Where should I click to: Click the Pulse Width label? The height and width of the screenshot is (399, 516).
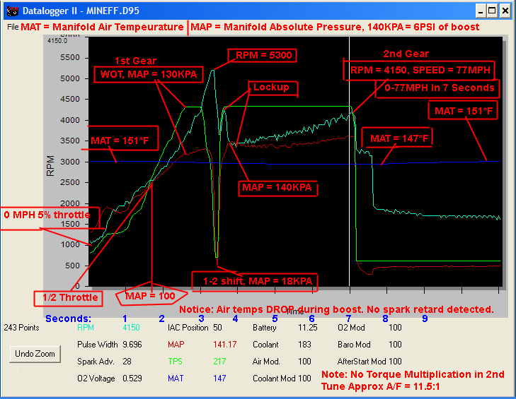[98, 345]
